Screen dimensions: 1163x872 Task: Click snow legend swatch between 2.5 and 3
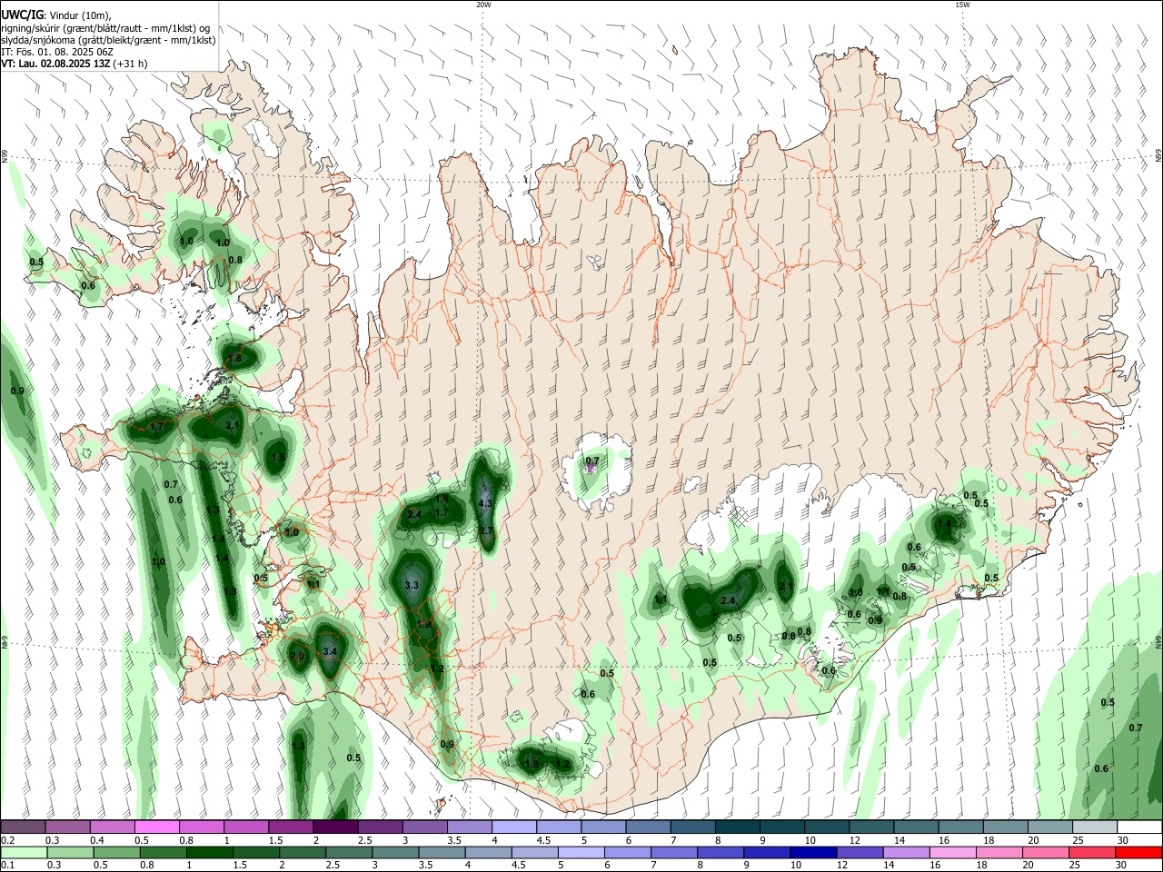[x=381, y=827]
